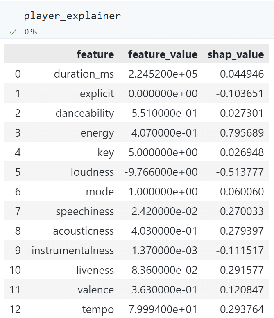
Task: Click the speechiness feature cell
Action: [85, 211]
